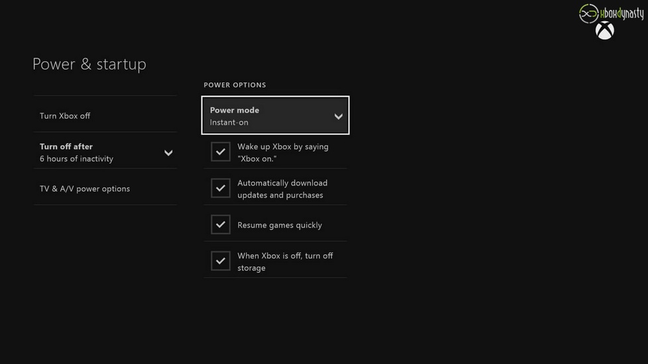Click the Instant-on value text

coord(229,122)
